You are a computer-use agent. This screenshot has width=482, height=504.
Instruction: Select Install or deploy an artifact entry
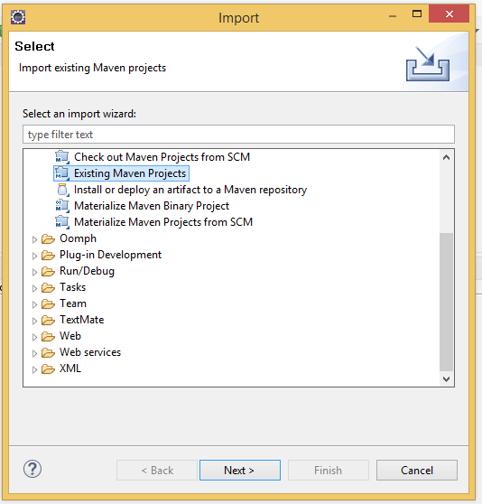(x=190, y=190)
